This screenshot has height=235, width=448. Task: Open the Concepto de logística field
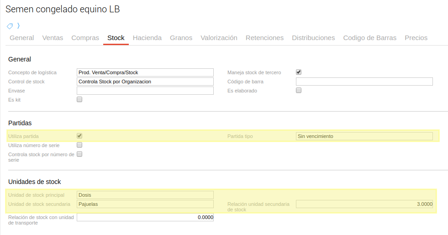(x=145, y=72)
